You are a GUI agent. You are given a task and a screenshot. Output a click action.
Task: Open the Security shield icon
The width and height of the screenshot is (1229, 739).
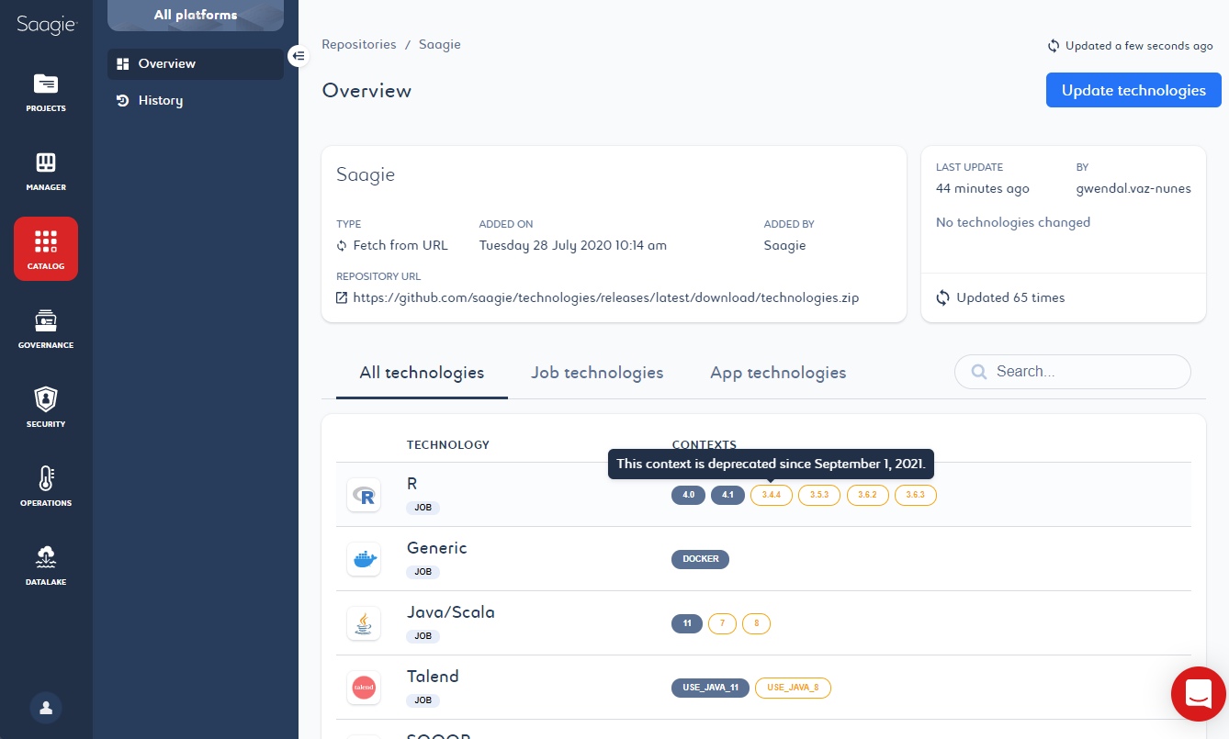(x=46, y=399)
